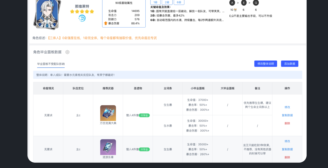
Task: Click the 万世流涌大典 weapon icon
Action: pos(108,113)
